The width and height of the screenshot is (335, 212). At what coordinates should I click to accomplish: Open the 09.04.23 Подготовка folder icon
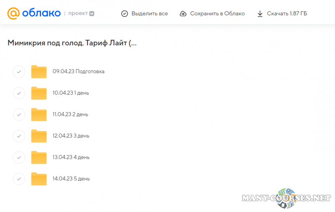click(39, 72)
